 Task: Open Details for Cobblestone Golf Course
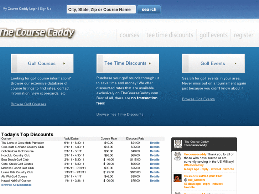[x=155, y=151]
